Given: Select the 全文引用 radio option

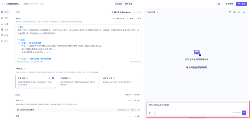Looking at the screenshot, I should click(53, 78).
